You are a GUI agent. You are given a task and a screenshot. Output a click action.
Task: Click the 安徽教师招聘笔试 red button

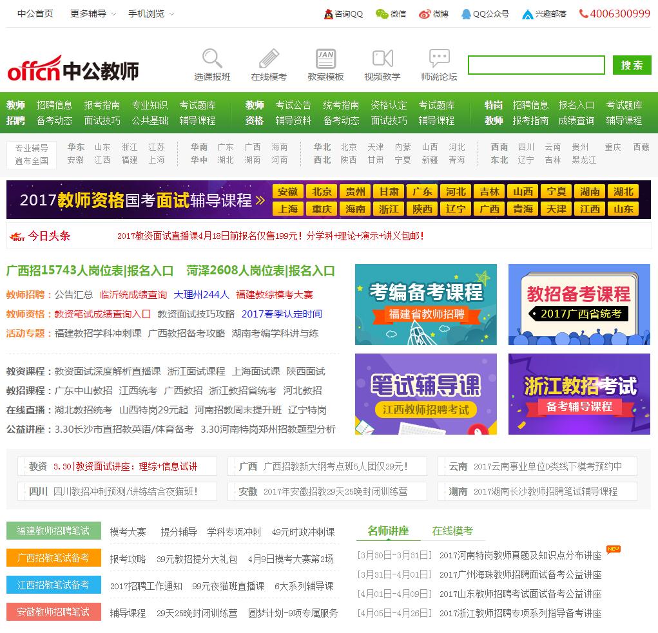coord(53,612)
